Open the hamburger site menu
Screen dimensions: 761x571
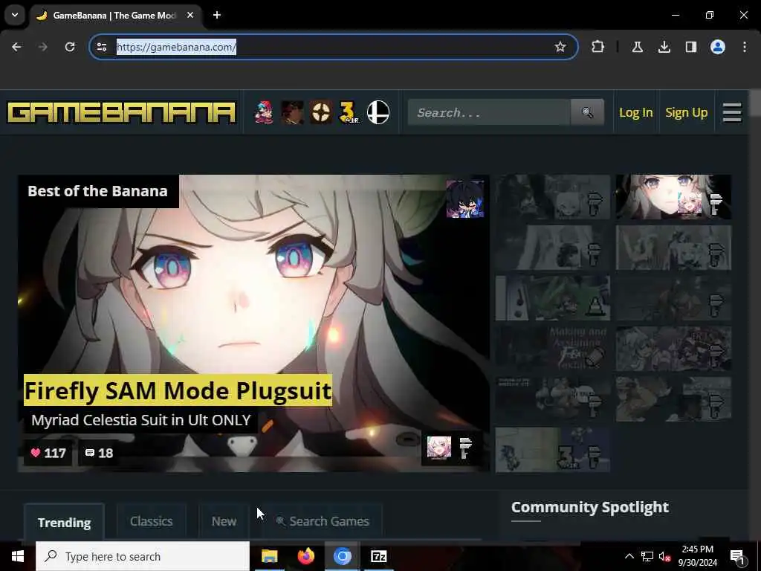click(732, 113)
